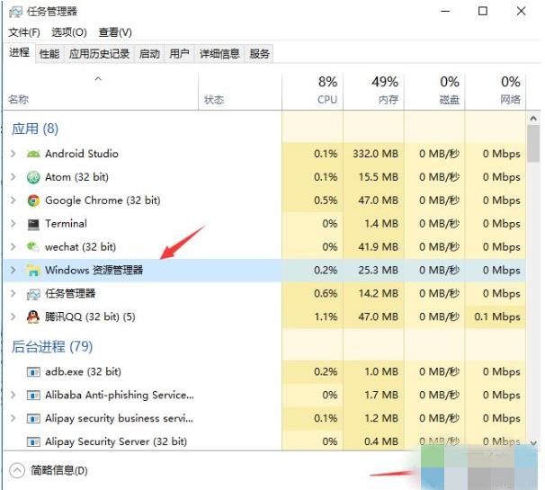Switch to the 应用历史记录 tab

(x=100, y=54)
